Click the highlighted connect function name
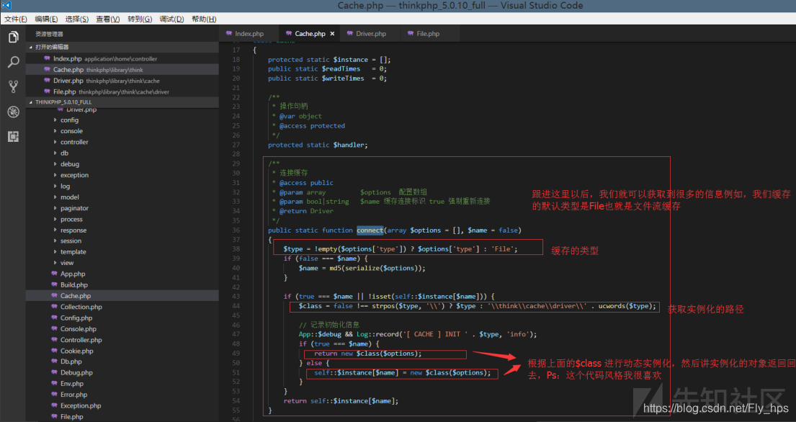 (x=370, y=230)
